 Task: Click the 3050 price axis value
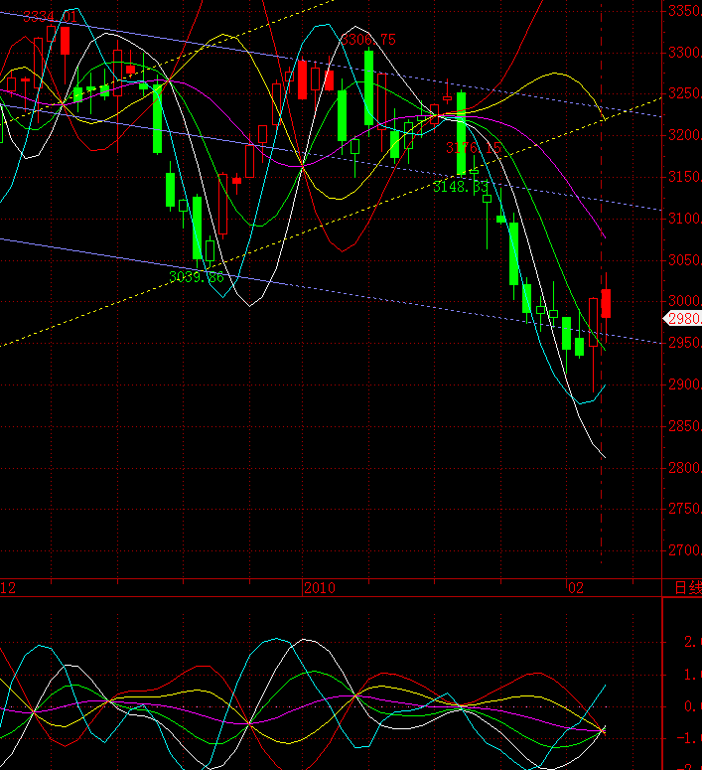point(685,259)
